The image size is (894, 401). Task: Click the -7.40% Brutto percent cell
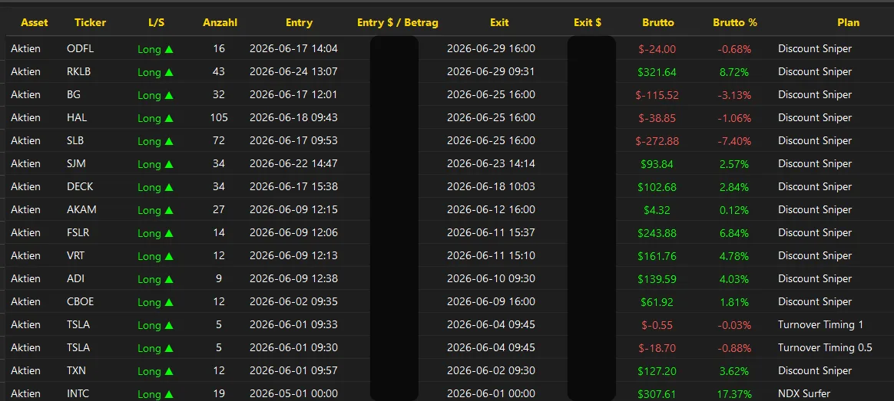(x=734, y=141)
